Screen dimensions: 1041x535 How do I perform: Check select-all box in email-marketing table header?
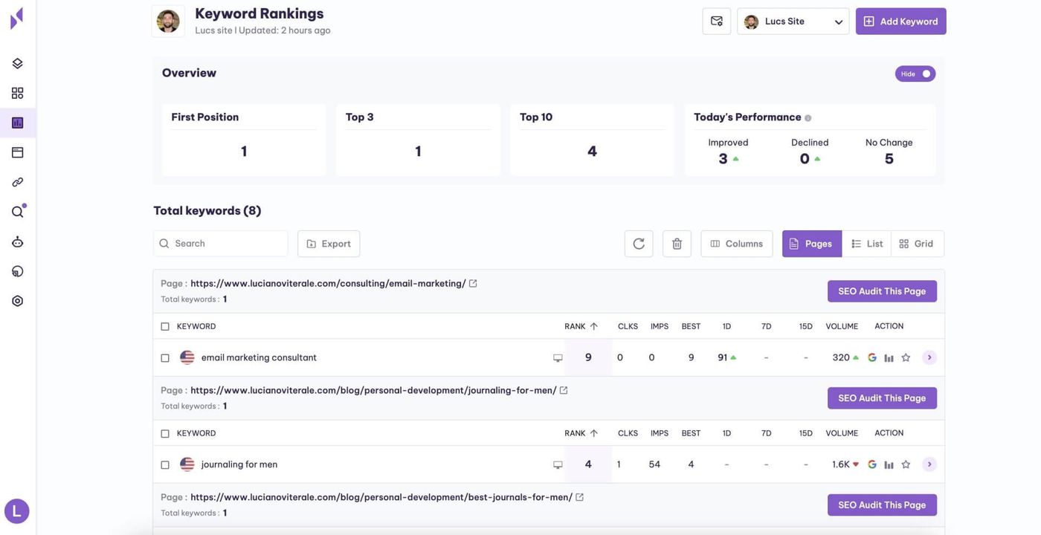coord(165,327)
